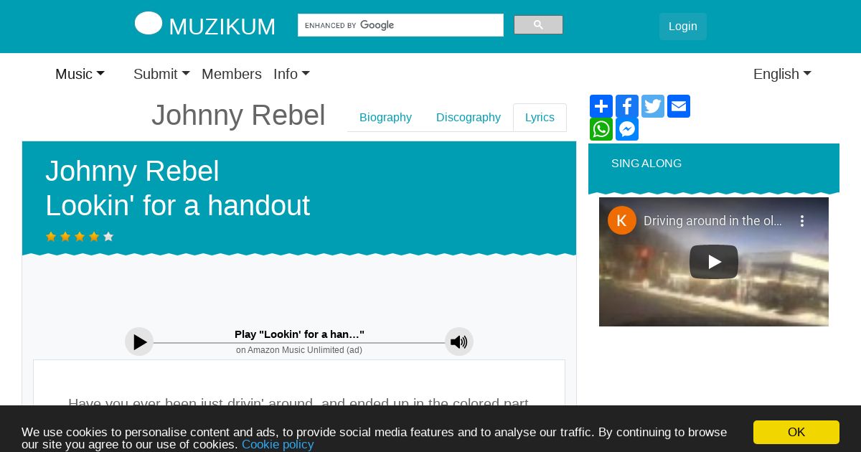
Task: Rate the song five stars
Action: [108, 236]
